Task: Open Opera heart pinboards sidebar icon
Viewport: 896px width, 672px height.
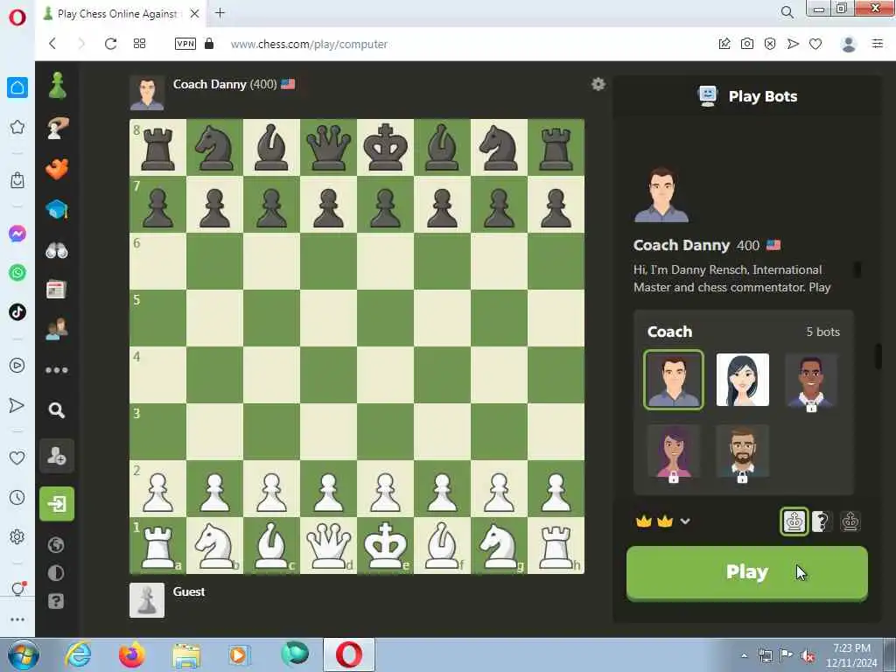Action: click(x=17, y=458)
